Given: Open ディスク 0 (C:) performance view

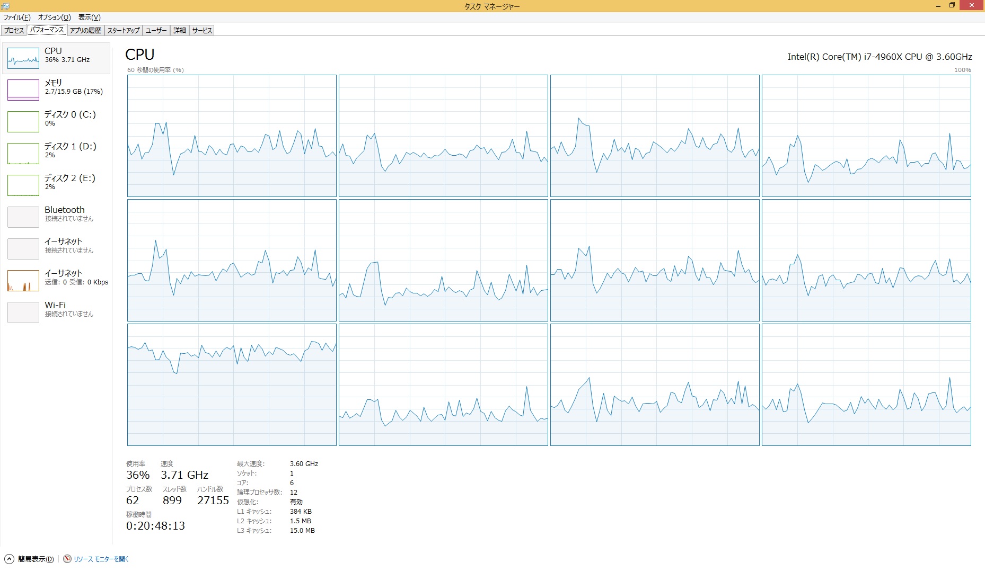Looking at the screenshot, I should (56, 121).
